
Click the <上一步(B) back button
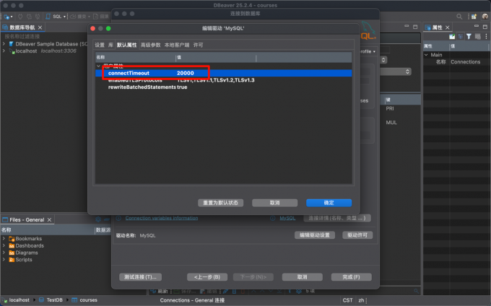tap(207, 277)
